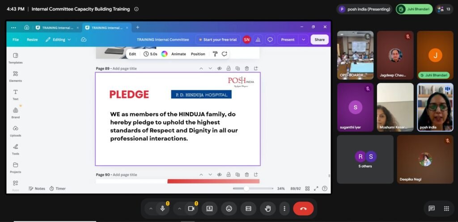
Task: Select the second TRAINING Internal tab
Action: pos(107,28)
